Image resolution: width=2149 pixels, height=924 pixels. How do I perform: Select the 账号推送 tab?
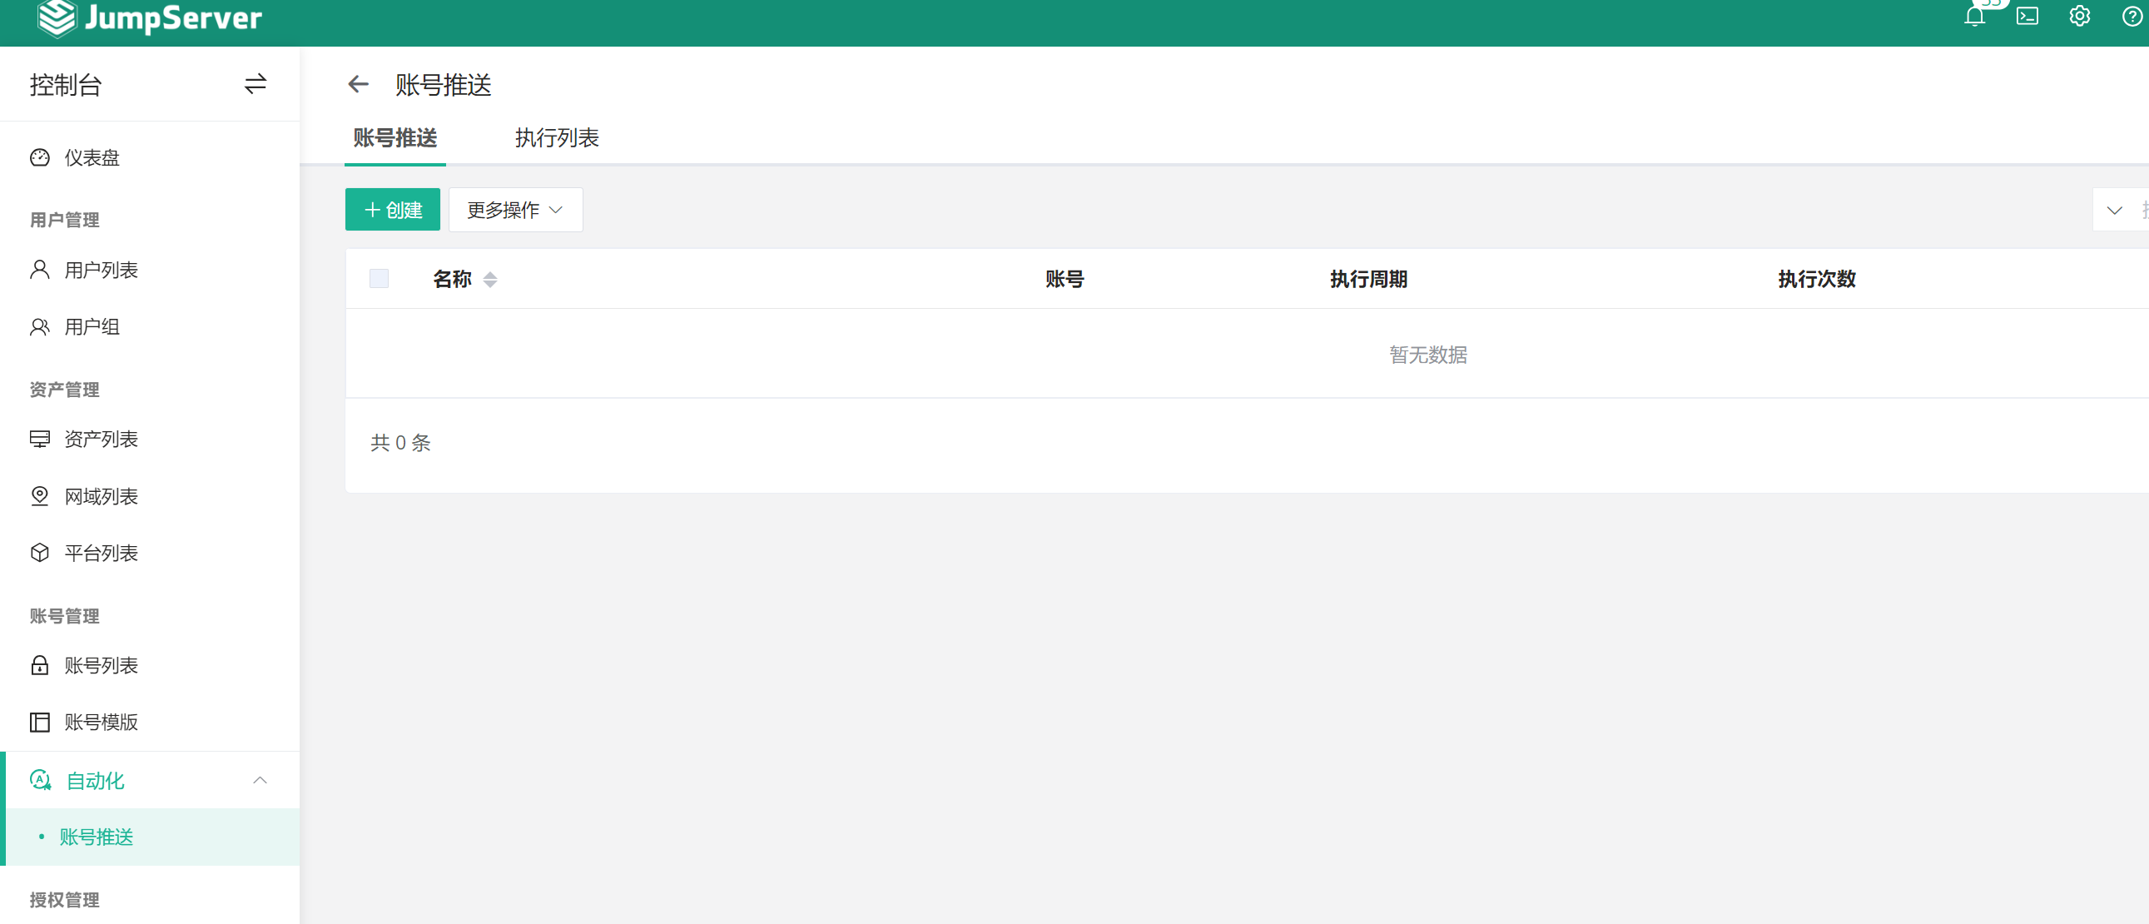395,137
